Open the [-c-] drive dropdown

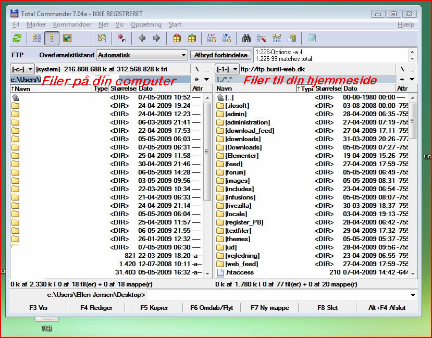[22, 69]
